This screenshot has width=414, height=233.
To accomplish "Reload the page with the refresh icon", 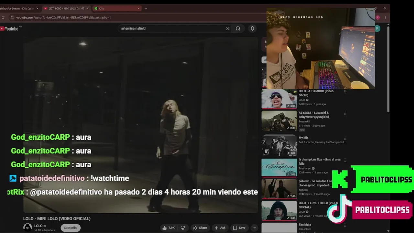I will coord(3,17).
